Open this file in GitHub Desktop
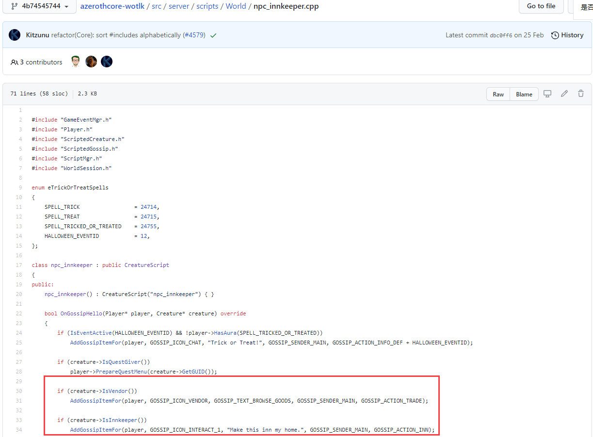The width and height of the screenshot is (593, 437). [x=547, y=94]
